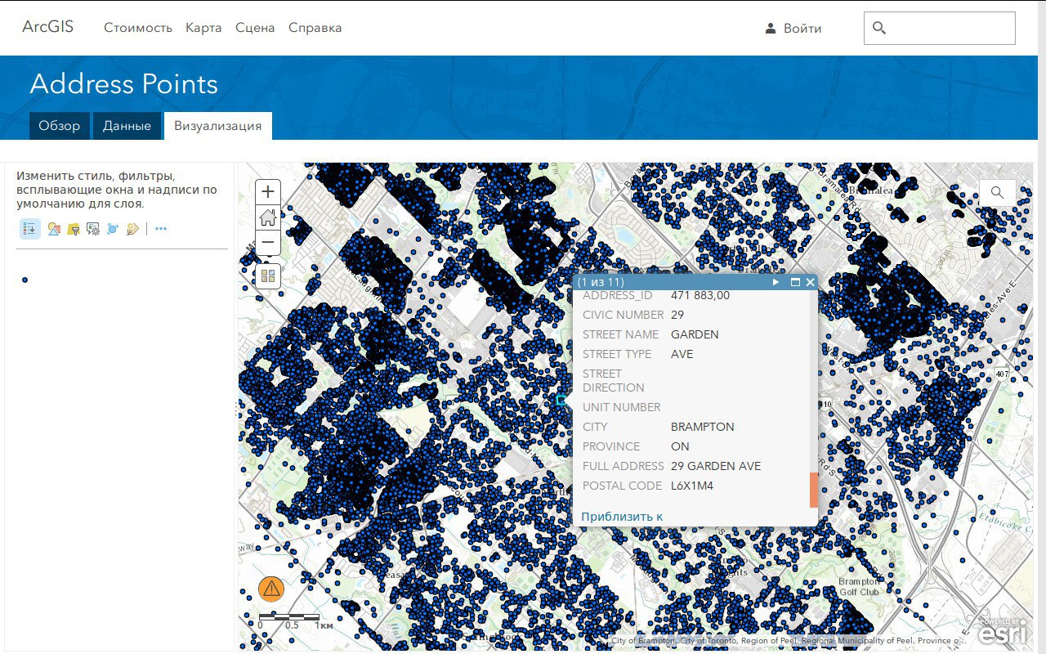This screenshot has width=1046, height=654.
Task: Click the Show legend tool icon
Action: tap(30, 229)
